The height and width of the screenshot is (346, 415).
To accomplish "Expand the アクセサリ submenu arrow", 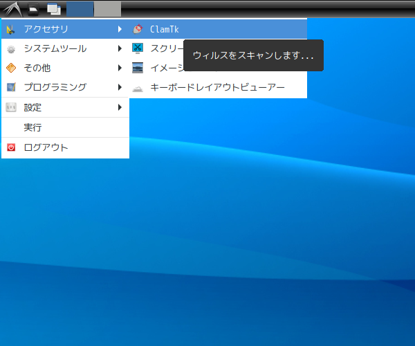I will click(120, 29).
